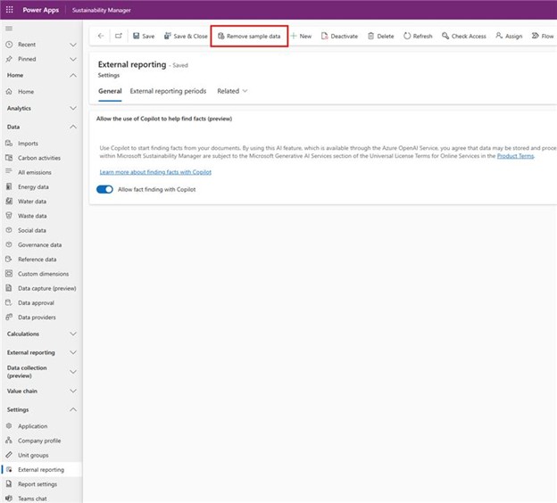The image size is (557, 503).
Task: Click Save & Close
Action: (186, 36)
